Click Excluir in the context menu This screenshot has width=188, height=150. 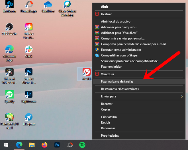139,122
